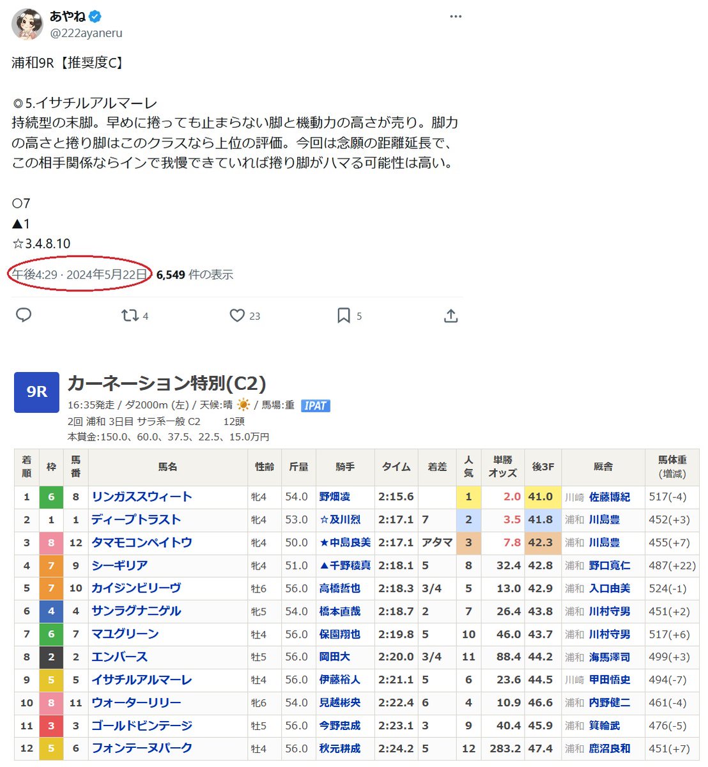Open jockey 保園翔也 link
Viewport: 708px width, 767px height.
340,634
